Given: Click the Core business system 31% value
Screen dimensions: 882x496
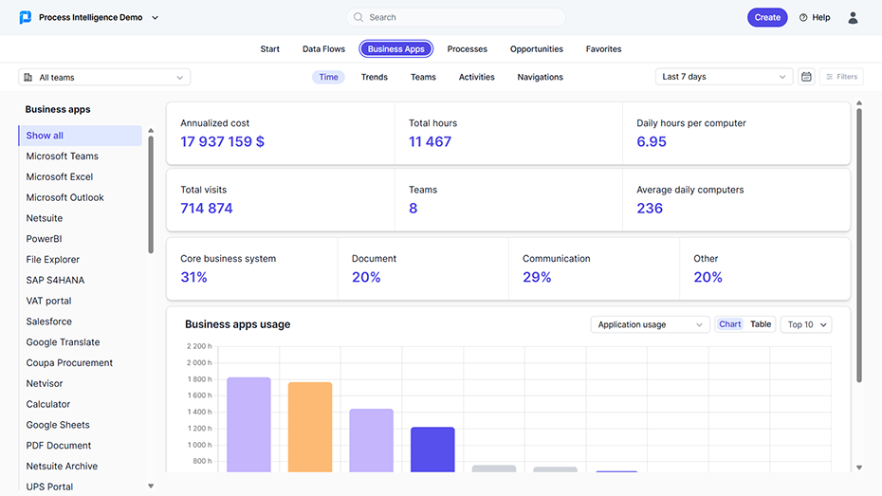Looking at the screenshot, I should pos(193,277).
